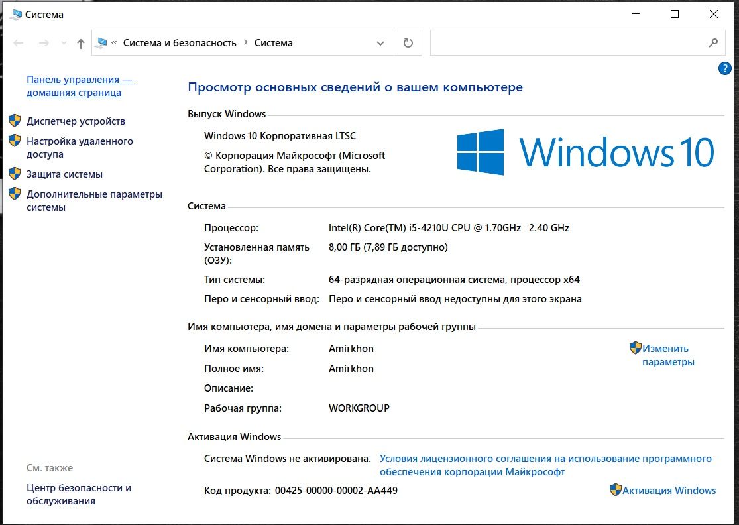739x525 pixels.
Task: Expand the breadcrumb chevron after Система и безопасность
Action: (x=245, y=42)
